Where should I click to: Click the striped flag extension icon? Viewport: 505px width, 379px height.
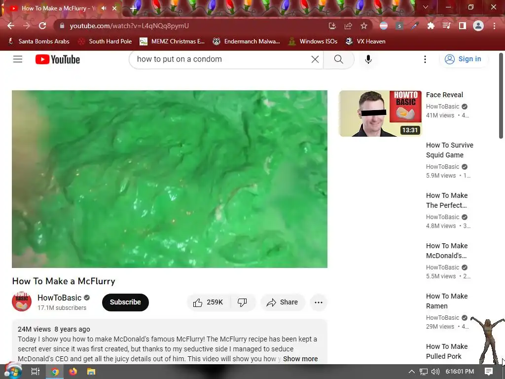(x=384, y=26)
